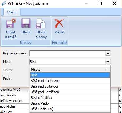This screenshot has width=122, height=113.
Task: Sort list by Město column header
Action: click(70, 69)
